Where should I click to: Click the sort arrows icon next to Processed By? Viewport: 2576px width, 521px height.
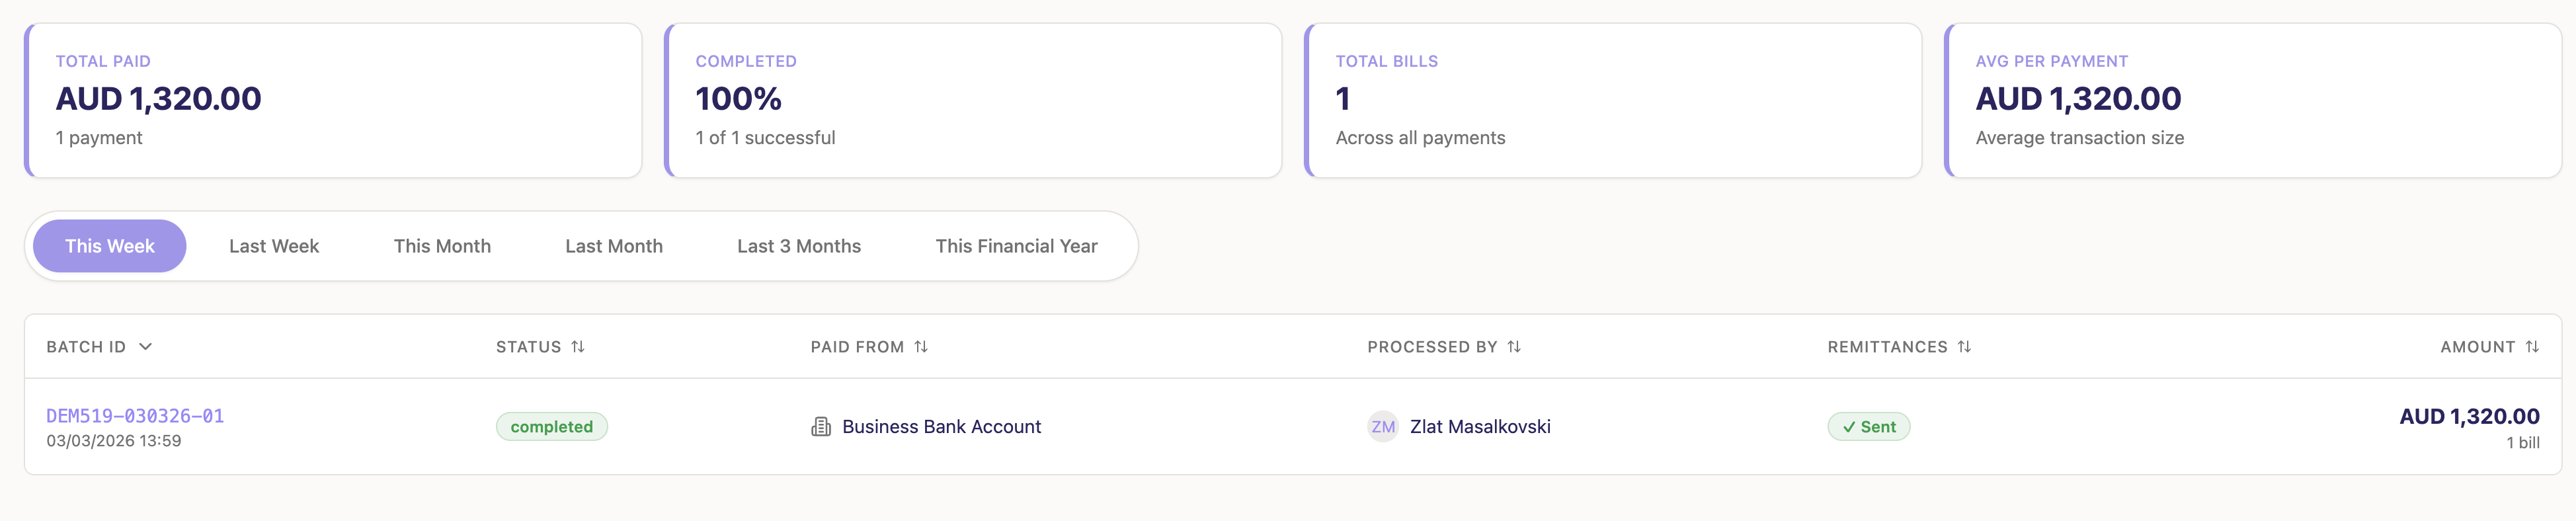(1514, 347)
